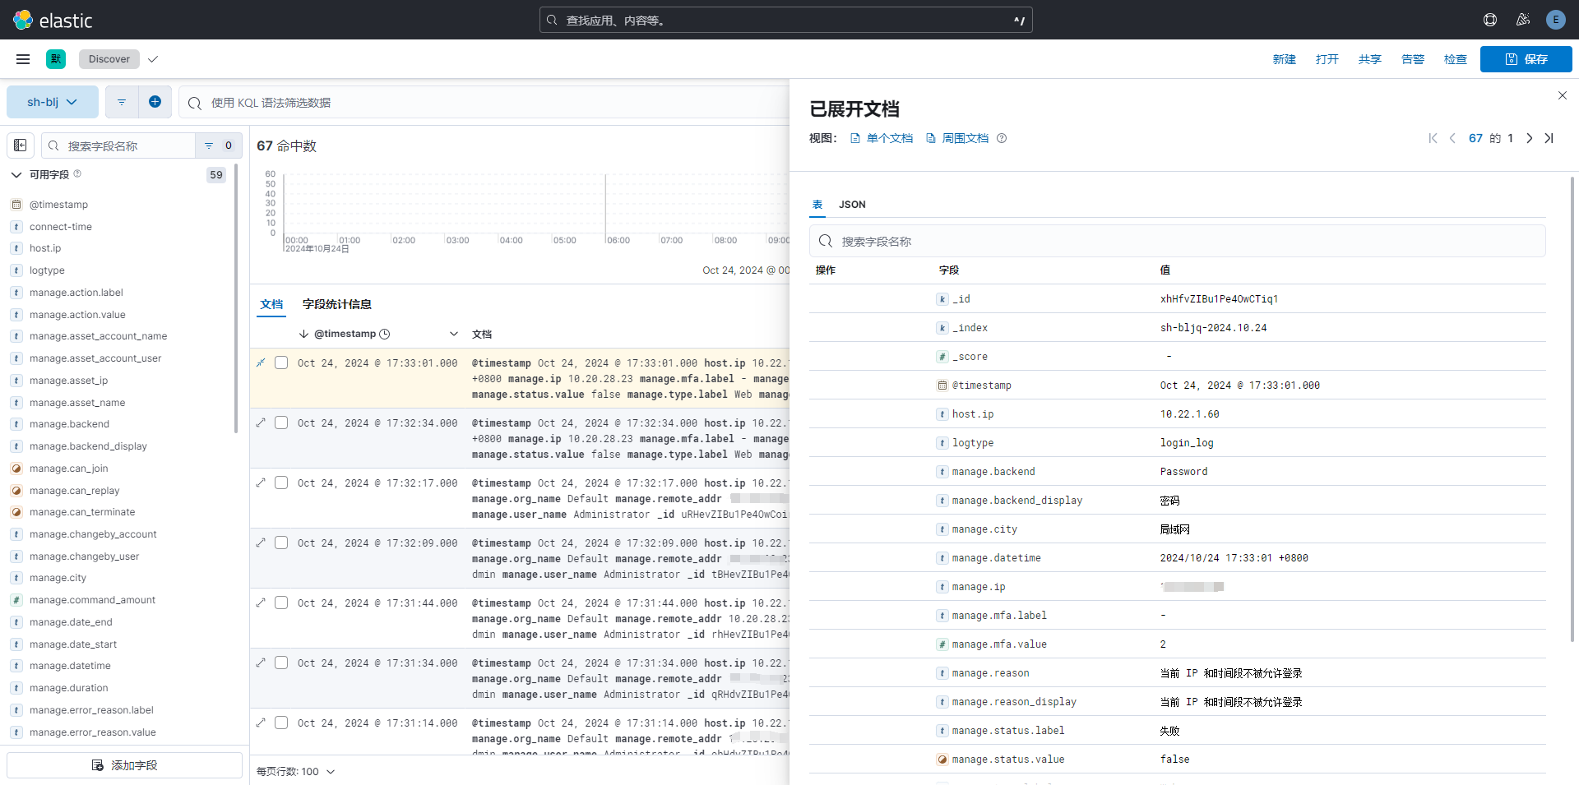Select checkbox for row 17:32:09.000
Viewport: 1579px width, 785px height.
(x=281, y=543)
